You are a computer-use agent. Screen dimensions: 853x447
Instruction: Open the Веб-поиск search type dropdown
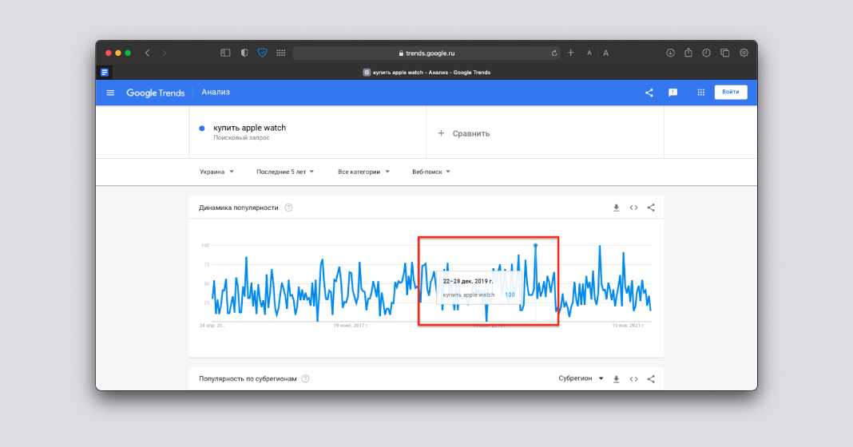431,172
